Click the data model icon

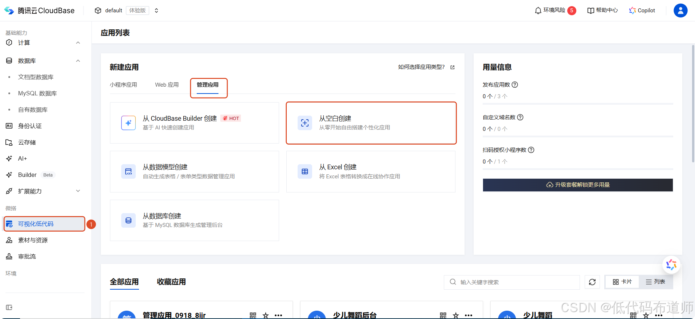pos(128,172)
